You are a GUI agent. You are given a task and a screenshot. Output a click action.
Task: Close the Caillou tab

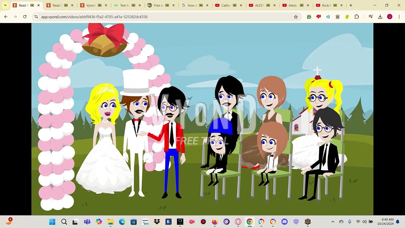click(x=241, y=5)
